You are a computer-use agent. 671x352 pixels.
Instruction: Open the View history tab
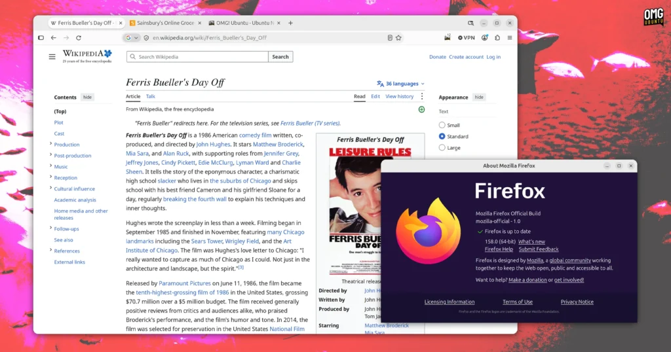[x=399, y=97]
